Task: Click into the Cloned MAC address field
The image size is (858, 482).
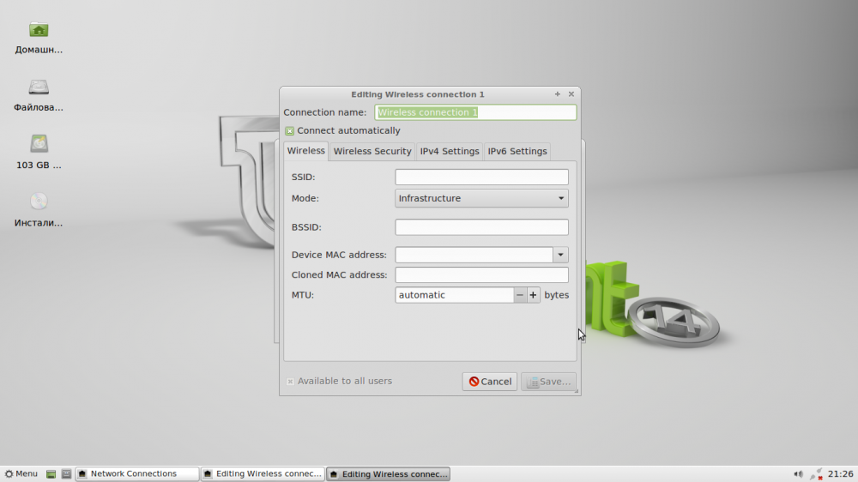Action: [481, 274]
